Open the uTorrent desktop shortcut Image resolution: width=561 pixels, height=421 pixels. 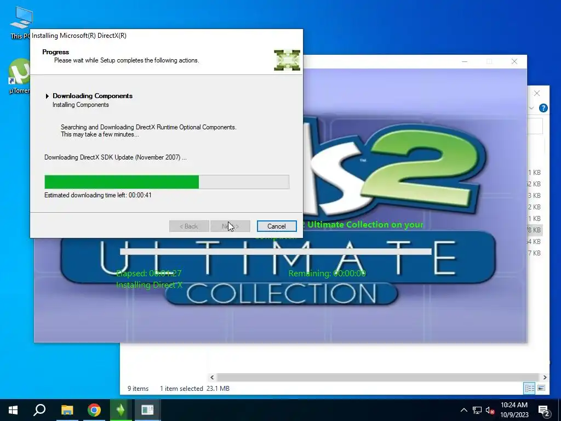click(19, 76)
